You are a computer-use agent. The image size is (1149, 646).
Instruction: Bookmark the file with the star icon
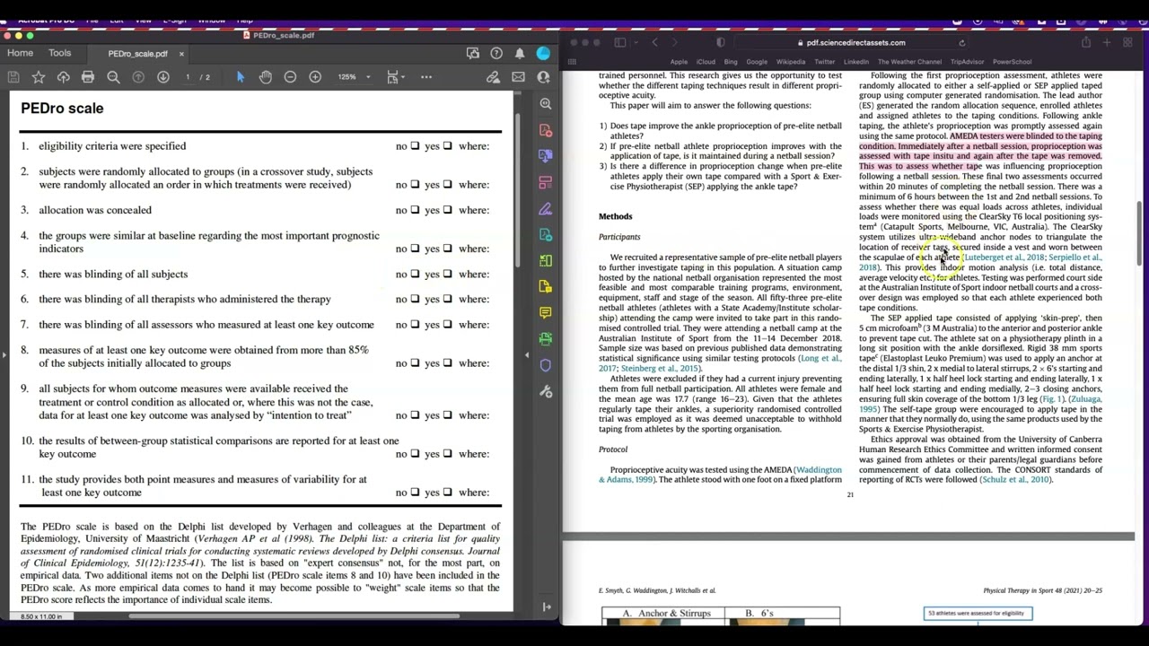click(x=39, y=77)
